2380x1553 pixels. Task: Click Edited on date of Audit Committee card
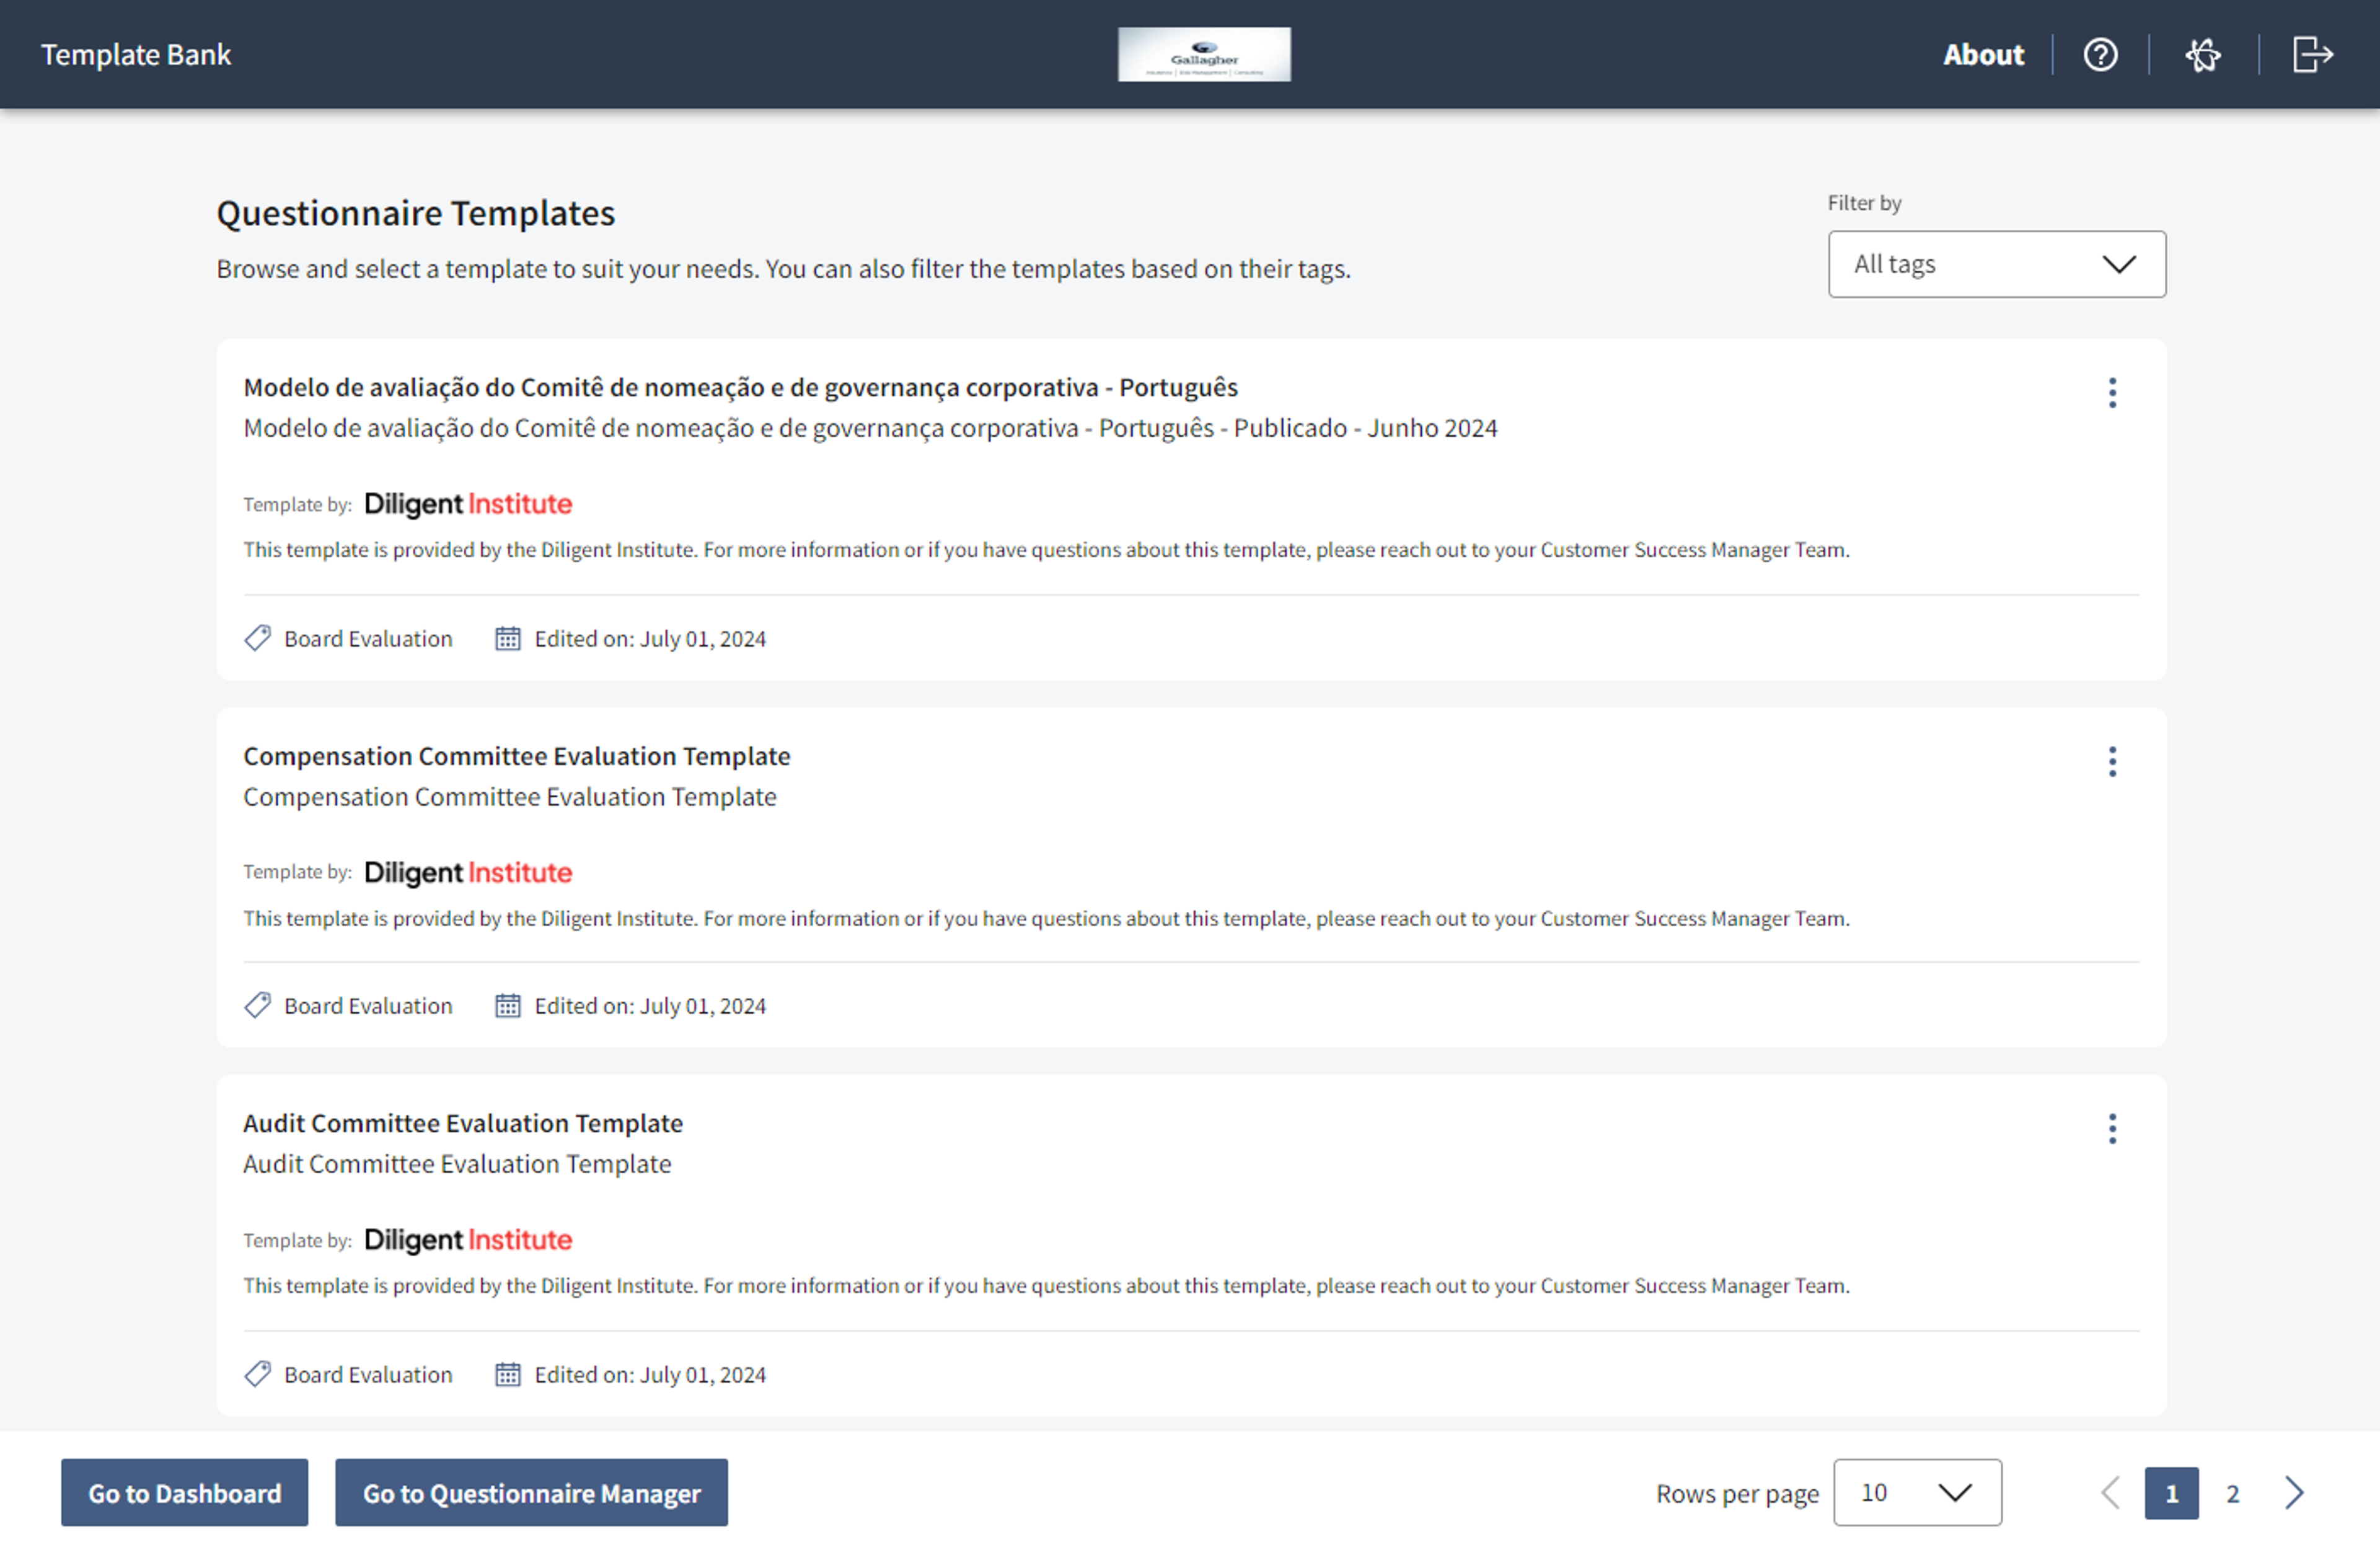[650, 1375]
